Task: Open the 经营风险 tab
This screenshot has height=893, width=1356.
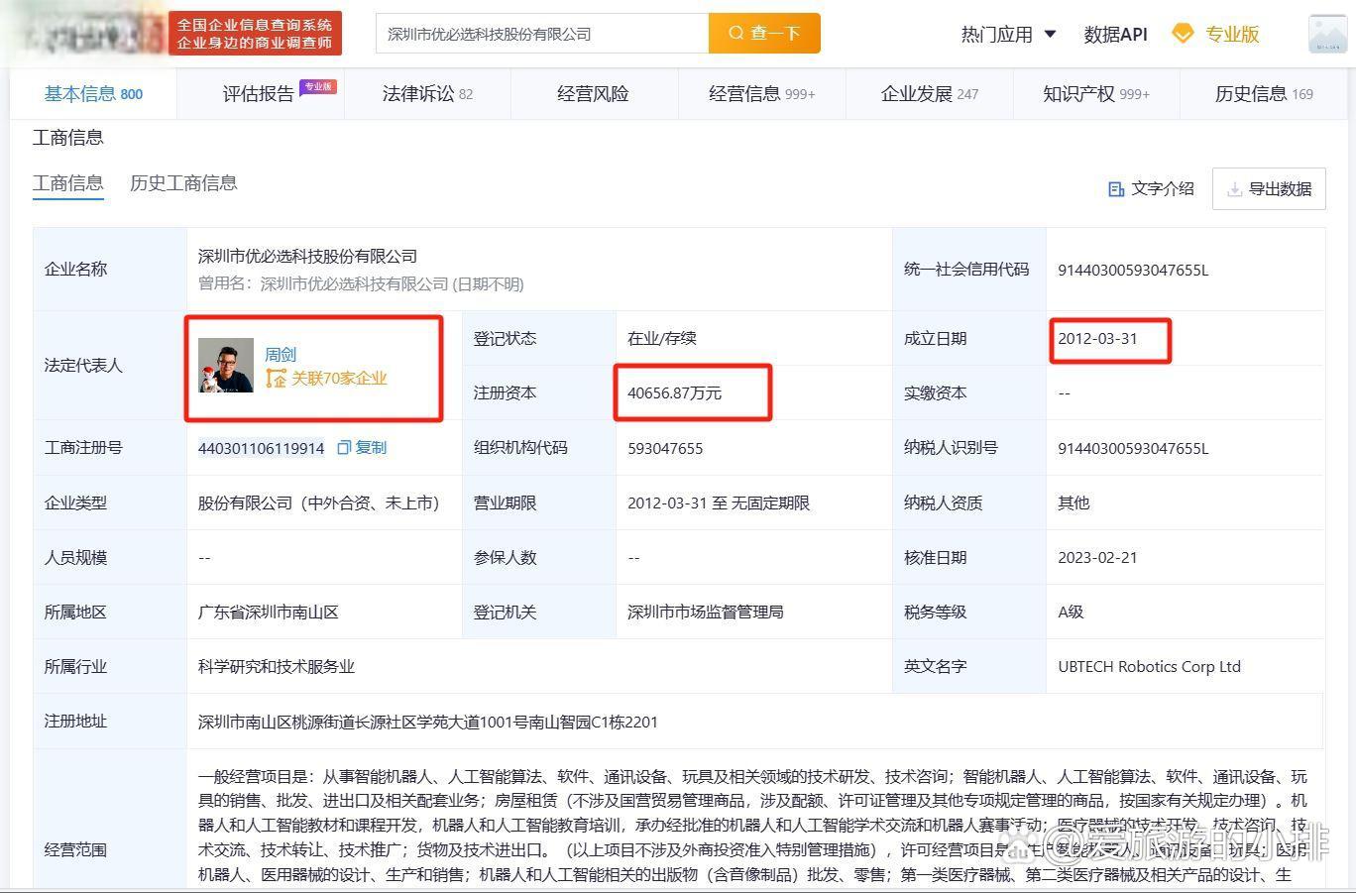Action: pyautogui.click(x=592, y=93)
